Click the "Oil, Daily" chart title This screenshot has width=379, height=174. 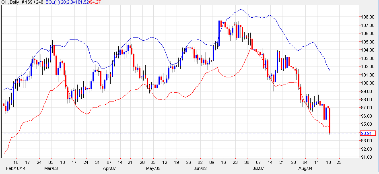tap(10, 3)
